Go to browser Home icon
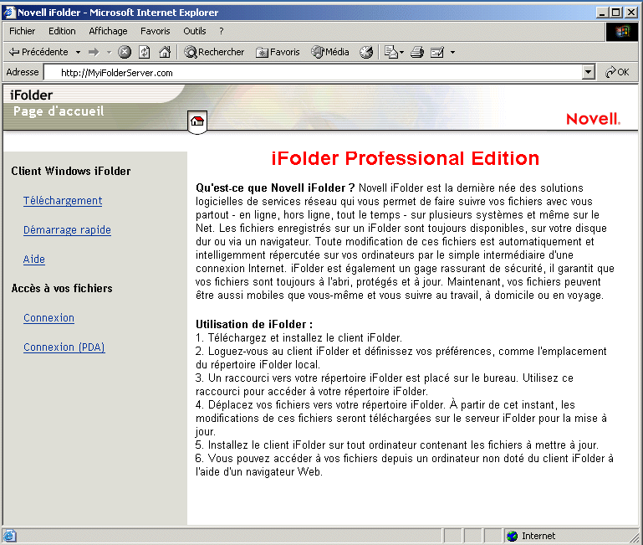643x545 pixels. click(x=165, y=52)
